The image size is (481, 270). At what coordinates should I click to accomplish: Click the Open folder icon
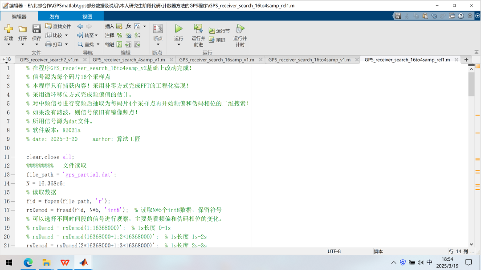tap(22, 29)
